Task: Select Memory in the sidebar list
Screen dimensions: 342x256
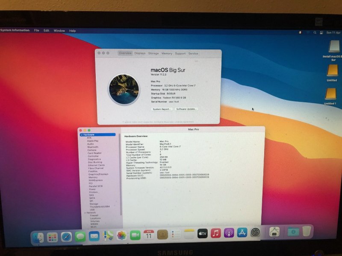Action: click(93, 177)
